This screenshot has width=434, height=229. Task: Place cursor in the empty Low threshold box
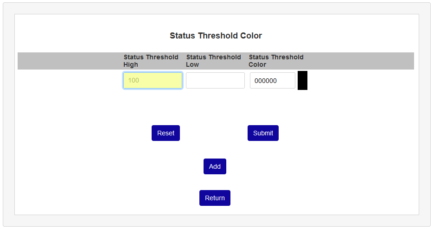(215, 80)
